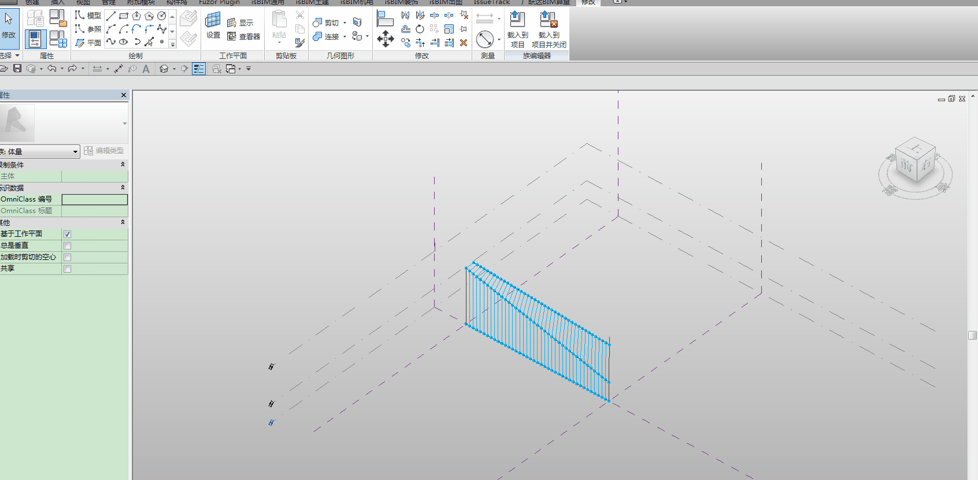Select the rectangle draw tool
The width and height of the screenshot is (978, 480).
click(124, 16)
